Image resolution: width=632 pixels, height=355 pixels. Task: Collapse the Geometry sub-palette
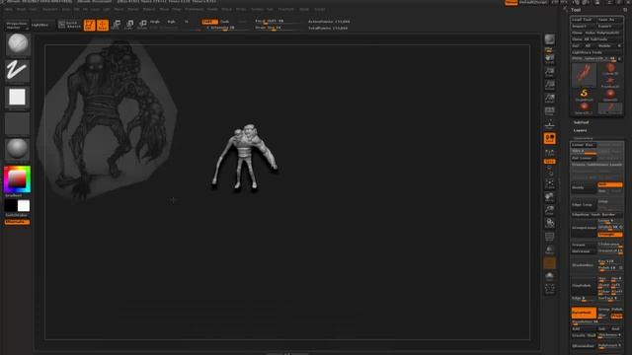pos(583,138)
